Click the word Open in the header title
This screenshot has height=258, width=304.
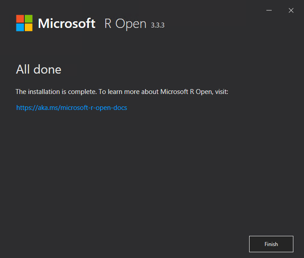131,24
